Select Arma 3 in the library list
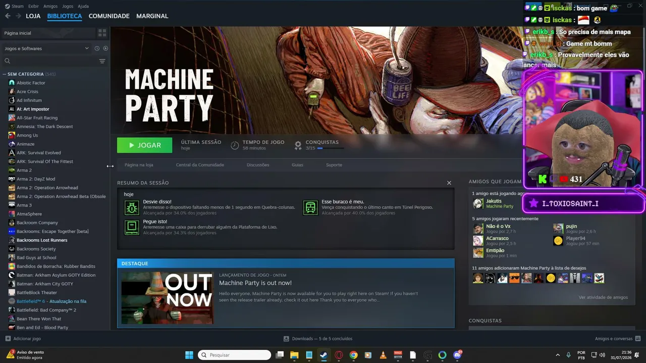Viewport: 646px width, 363px height. coord(24,205)
